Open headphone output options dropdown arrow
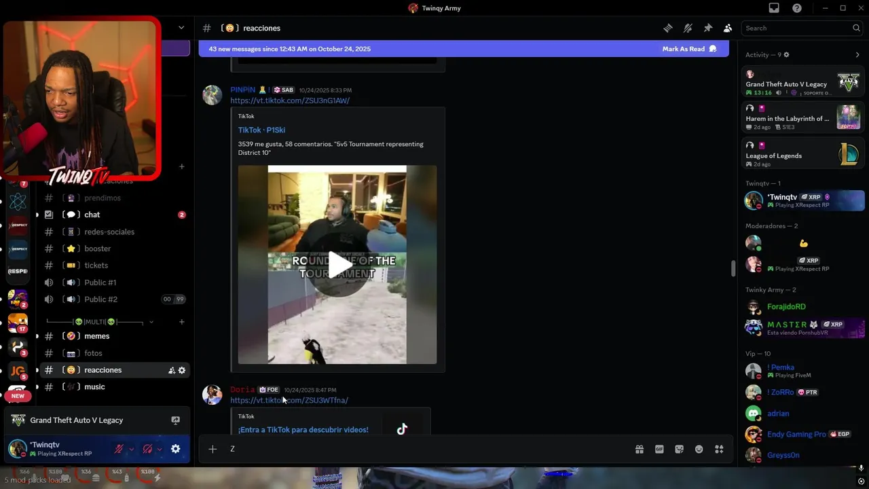869x489 pixels. point(160,449)
